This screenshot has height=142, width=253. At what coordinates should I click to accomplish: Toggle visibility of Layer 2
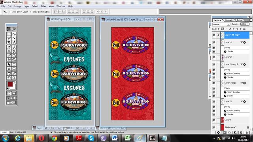point(214,57)
